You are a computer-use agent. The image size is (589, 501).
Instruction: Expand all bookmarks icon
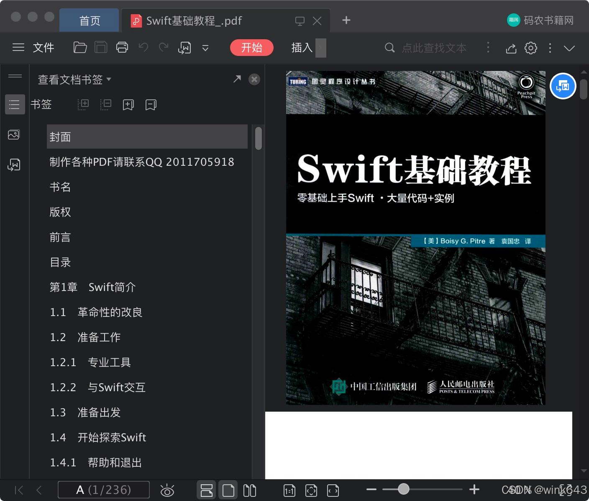click(x=83, y=104)
